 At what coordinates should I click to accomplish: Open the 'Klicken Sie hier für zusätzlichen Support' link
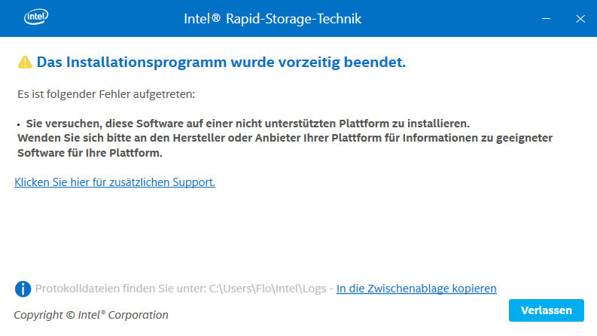114,182
